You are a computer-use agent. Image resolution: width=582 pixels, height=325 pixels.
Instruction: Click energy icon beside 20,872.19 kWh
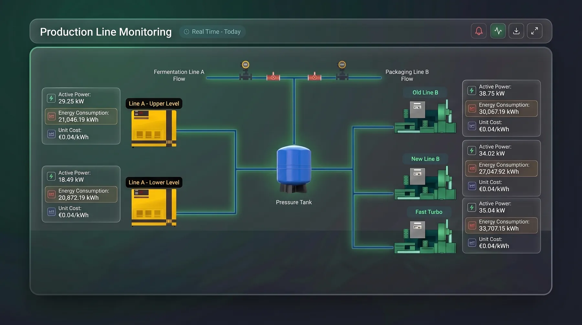coord(51,194)
